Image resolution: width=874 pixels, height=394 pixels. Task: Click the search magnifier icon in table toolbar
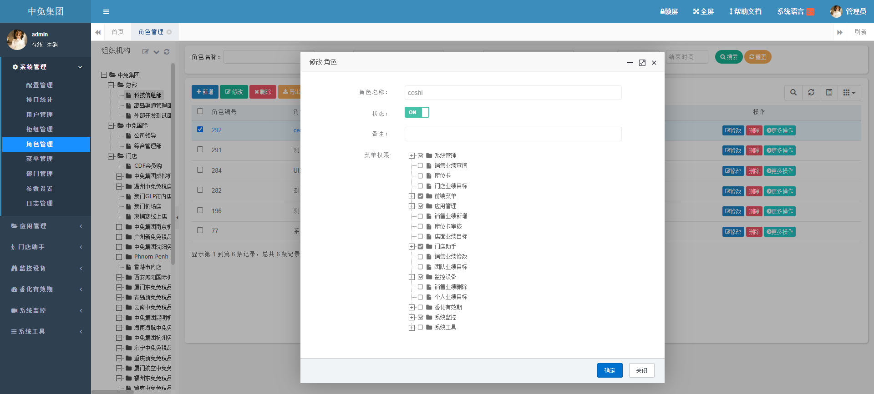point(793,93)
